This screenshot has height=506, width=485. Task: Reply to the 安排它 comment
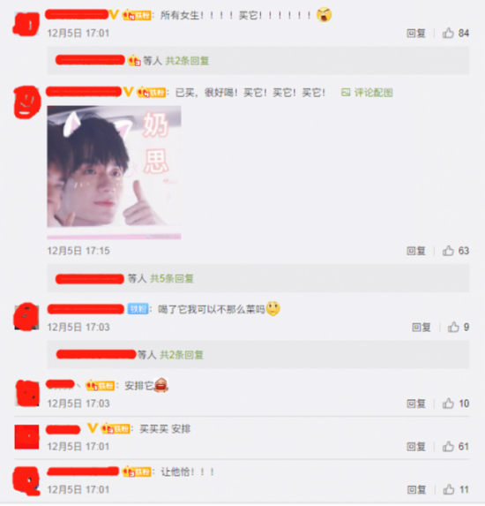click(x=416, y=404)
